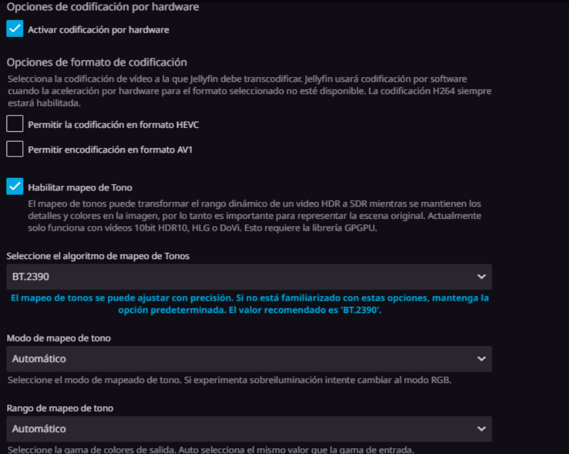Click the chevron arrow on the BT.2390 selector
The height and width of the screenshot is (454, 569).
481,277
